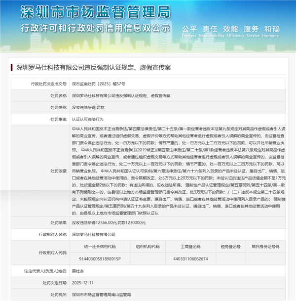The width and height of the screenshot is (296, 301).
Task: Click the 组织机构代码 column header
Action: (x=148, y=246)
